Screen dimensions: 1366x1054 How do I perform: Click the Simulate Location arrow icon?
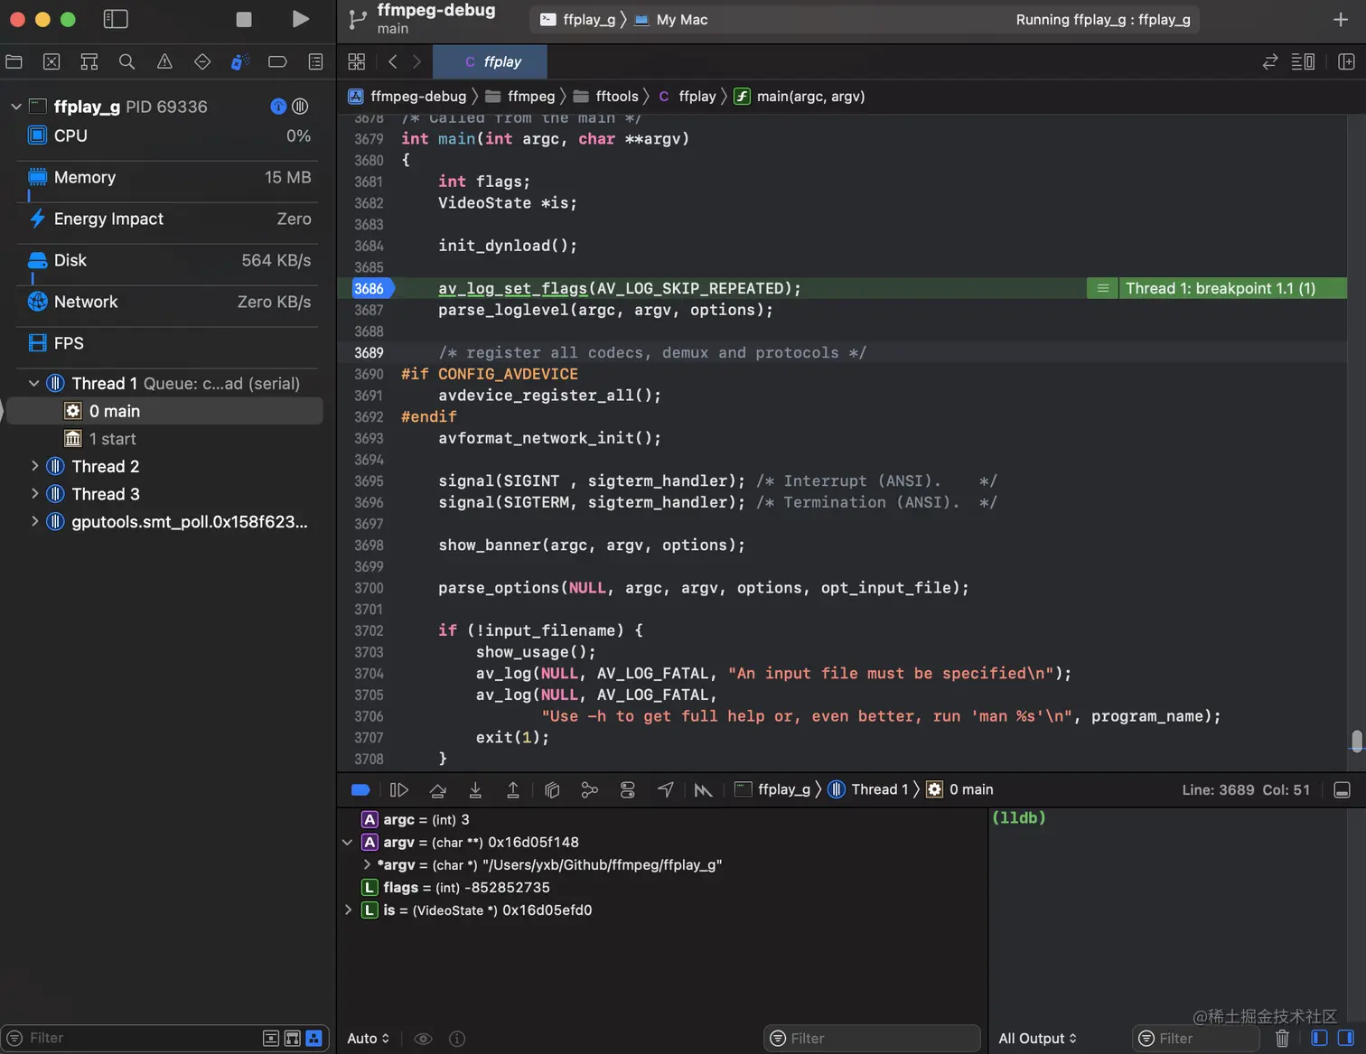[666, 789]
